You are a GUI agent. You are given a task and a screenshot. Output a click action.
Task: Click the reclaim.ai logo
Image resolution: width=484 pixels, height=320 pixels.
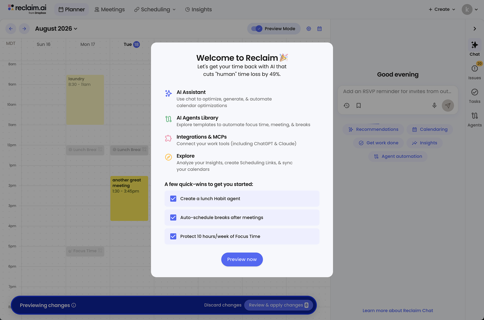[x=27, y=9]
